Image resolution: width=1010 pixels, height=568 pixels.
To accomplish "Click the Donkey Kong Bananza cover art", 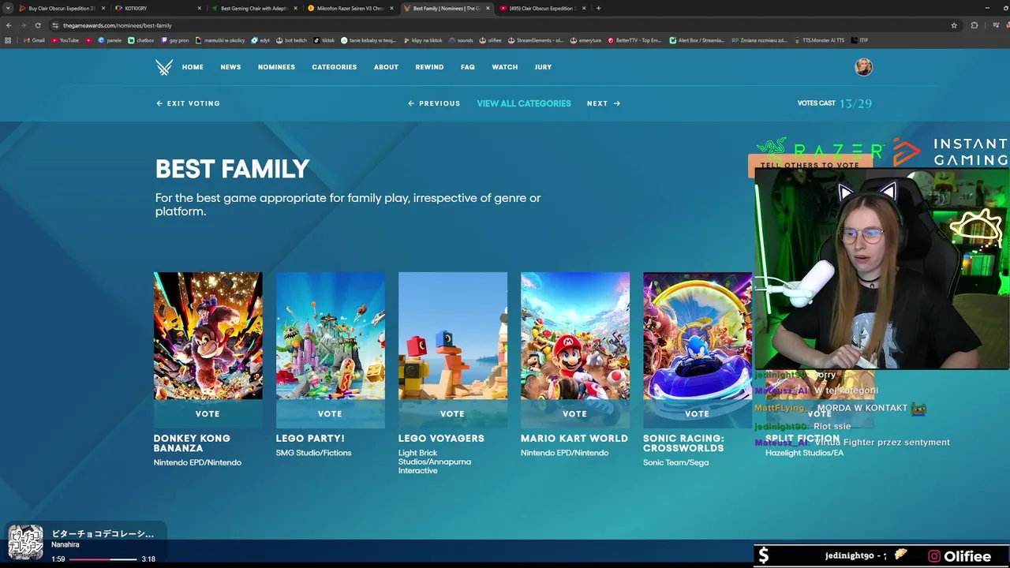I will click(x=208, y=336).
